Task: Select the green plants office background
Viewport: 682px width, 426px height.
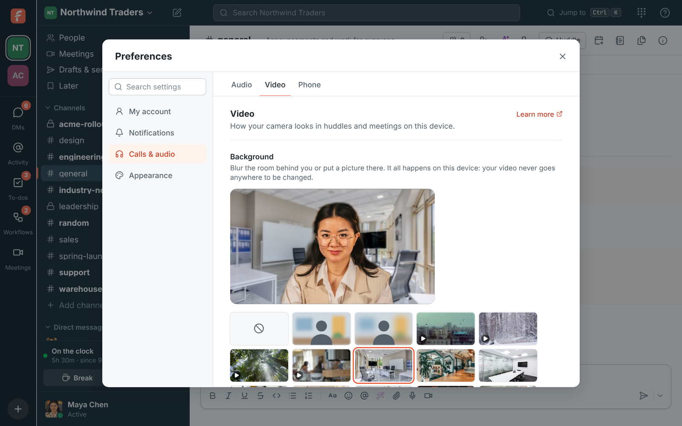Action: (x=446, y=366)
